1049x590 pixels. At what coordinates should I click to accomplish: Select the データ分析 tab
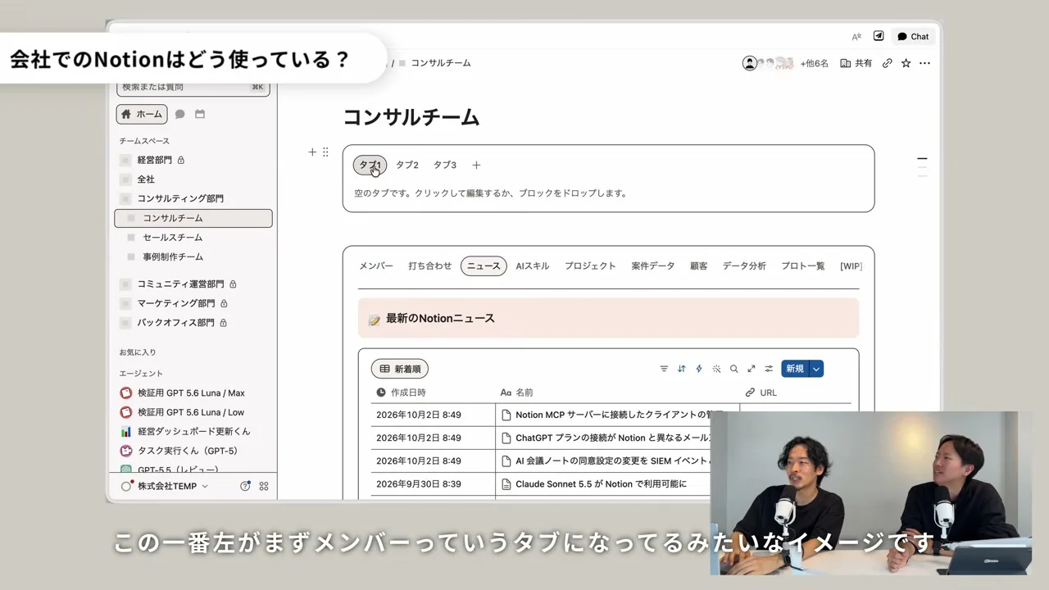[744, 265]
